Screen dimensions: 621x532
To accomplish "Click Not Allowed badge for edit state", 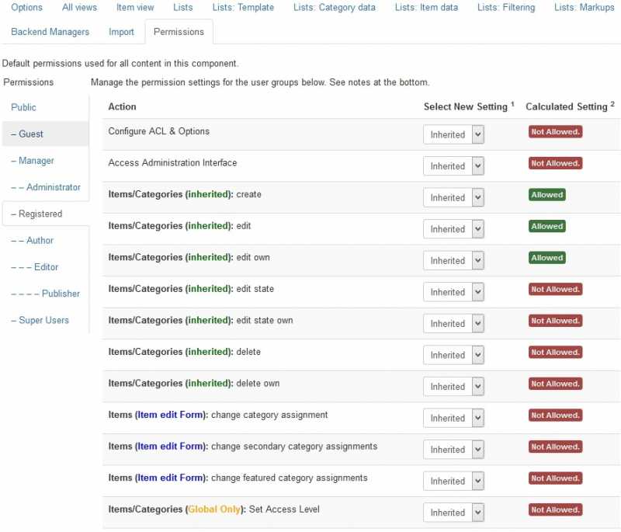I will 555,289.
